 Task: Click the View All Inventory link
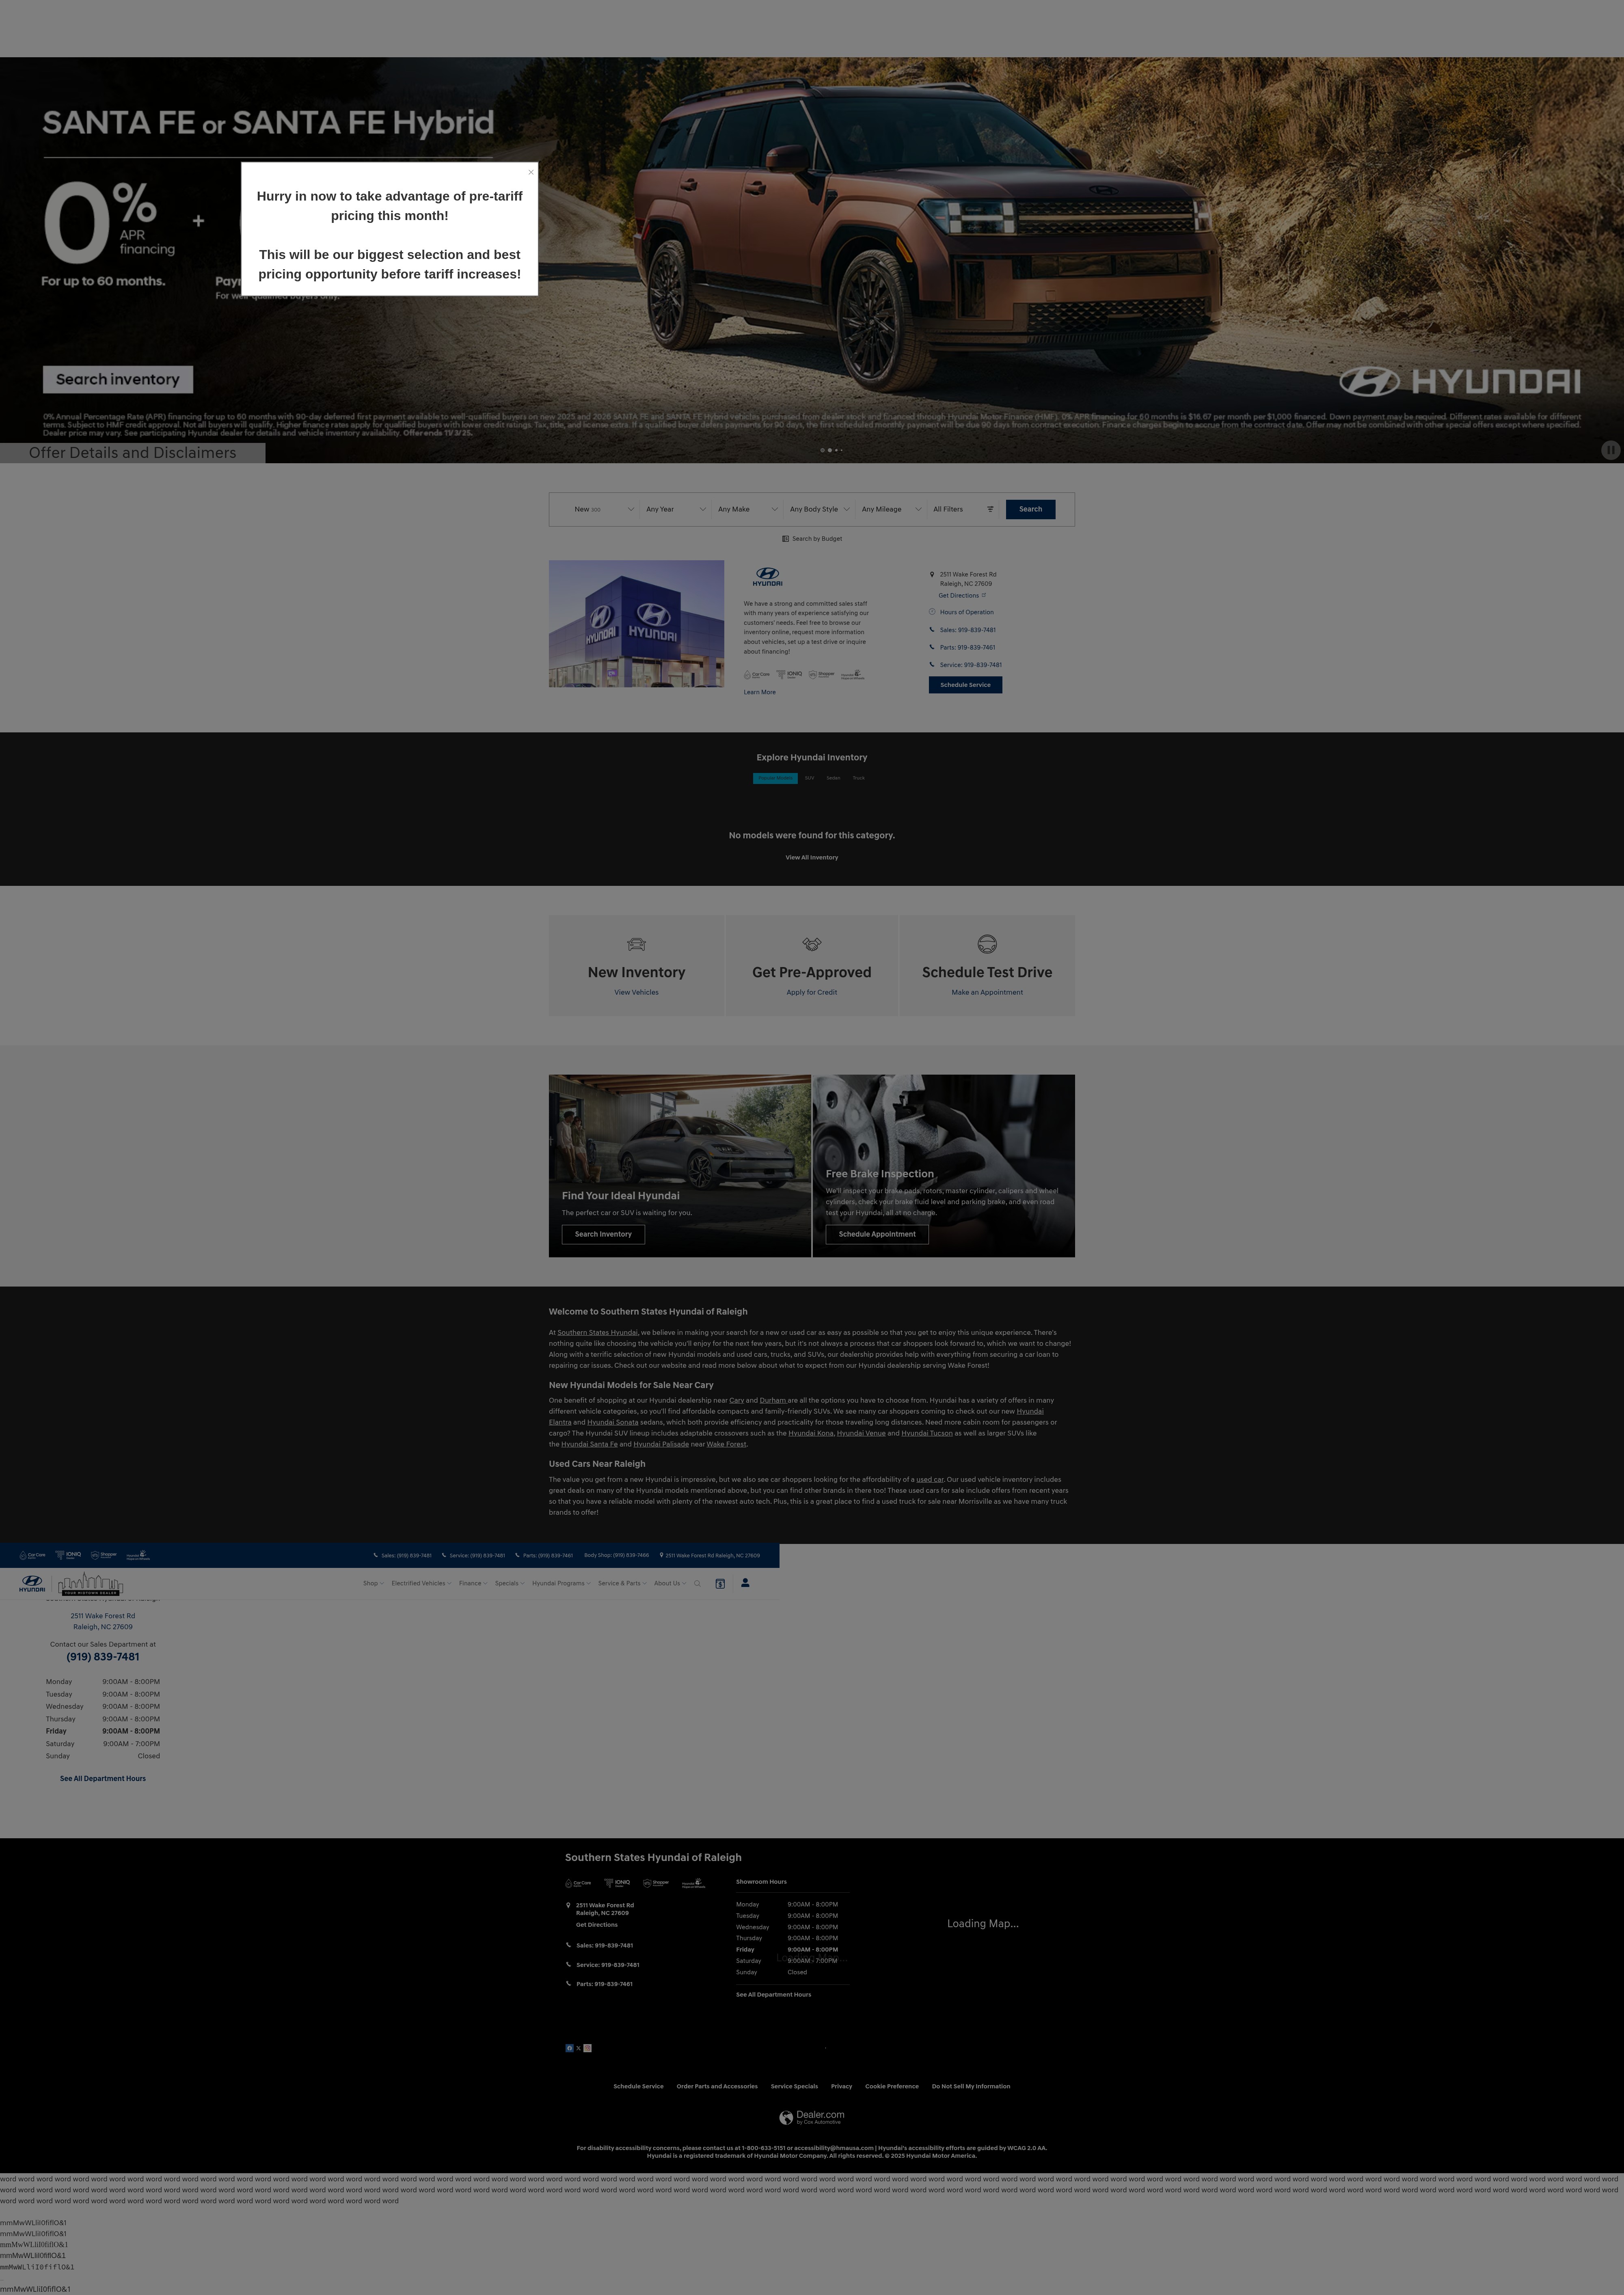812,857
